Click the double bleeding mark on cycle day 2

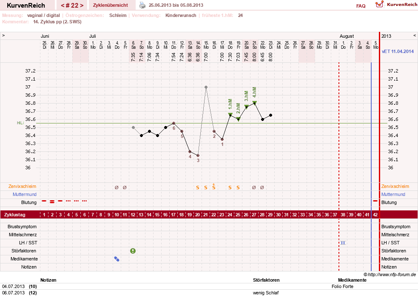52,201
